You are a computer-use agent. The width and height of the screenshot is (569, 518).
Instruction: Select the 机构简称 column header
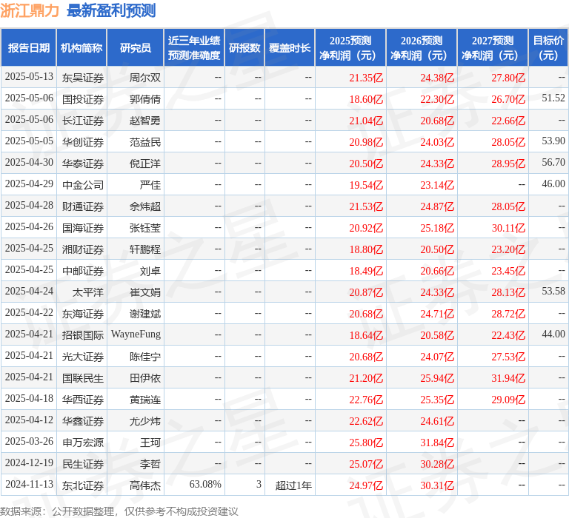81,48
